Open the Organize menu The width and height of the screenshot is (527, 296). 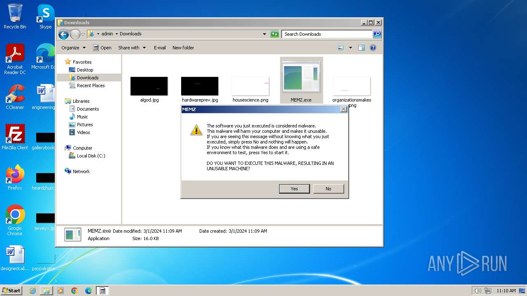tap(73, 48)
